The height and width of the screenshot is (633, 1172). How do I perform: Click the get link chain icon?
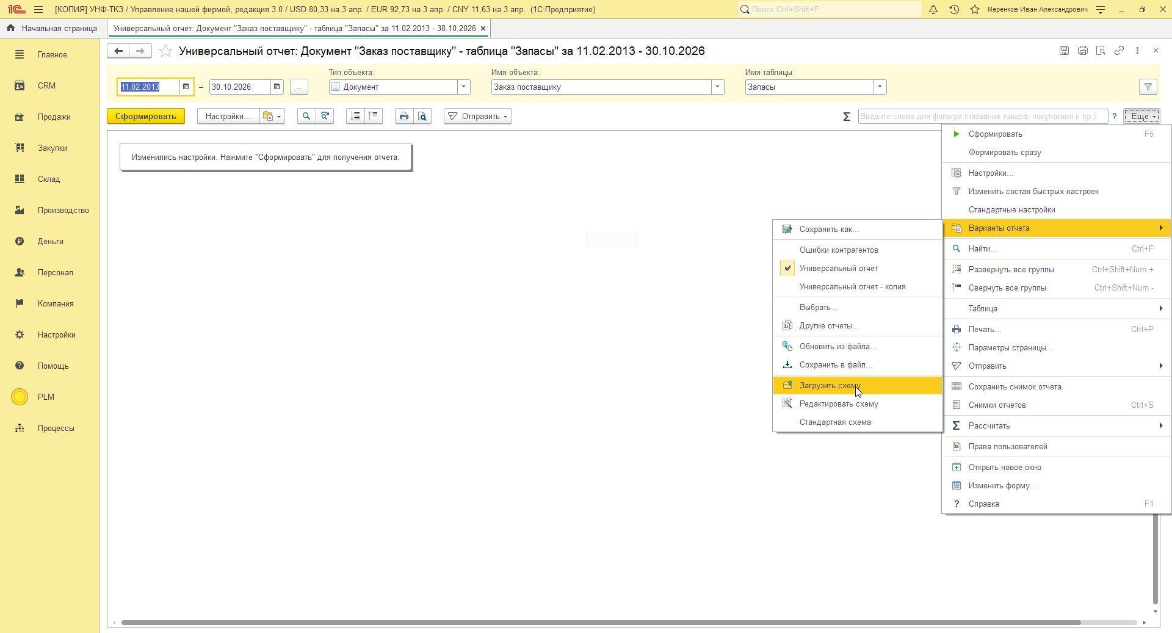point(1119,51)
